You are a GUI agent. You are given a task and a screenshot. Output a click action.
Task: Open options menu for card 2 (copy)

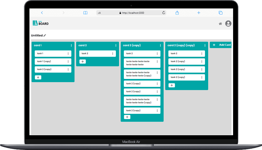[x=160, y=45]
